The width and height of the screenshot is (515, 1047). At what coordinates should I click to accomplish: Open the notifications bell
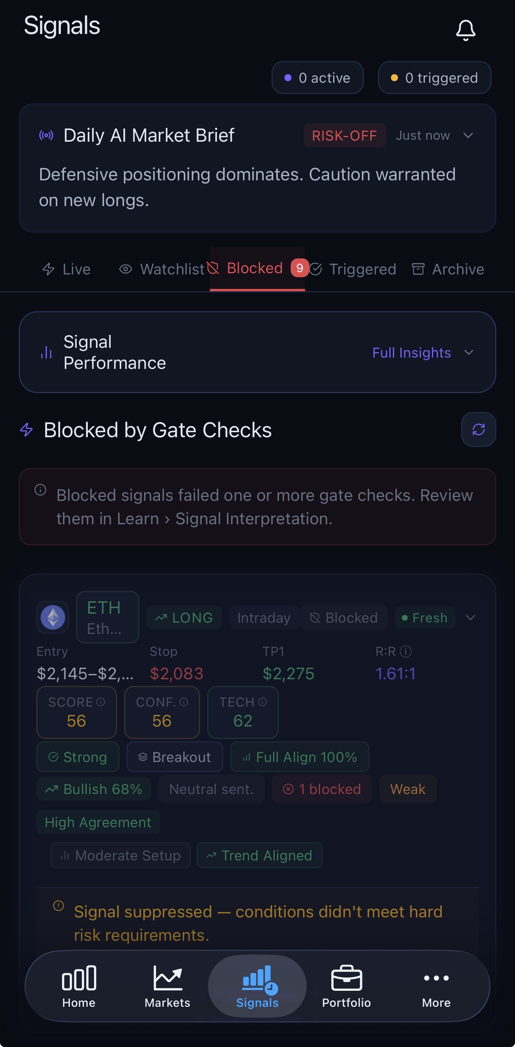[465, 30]
